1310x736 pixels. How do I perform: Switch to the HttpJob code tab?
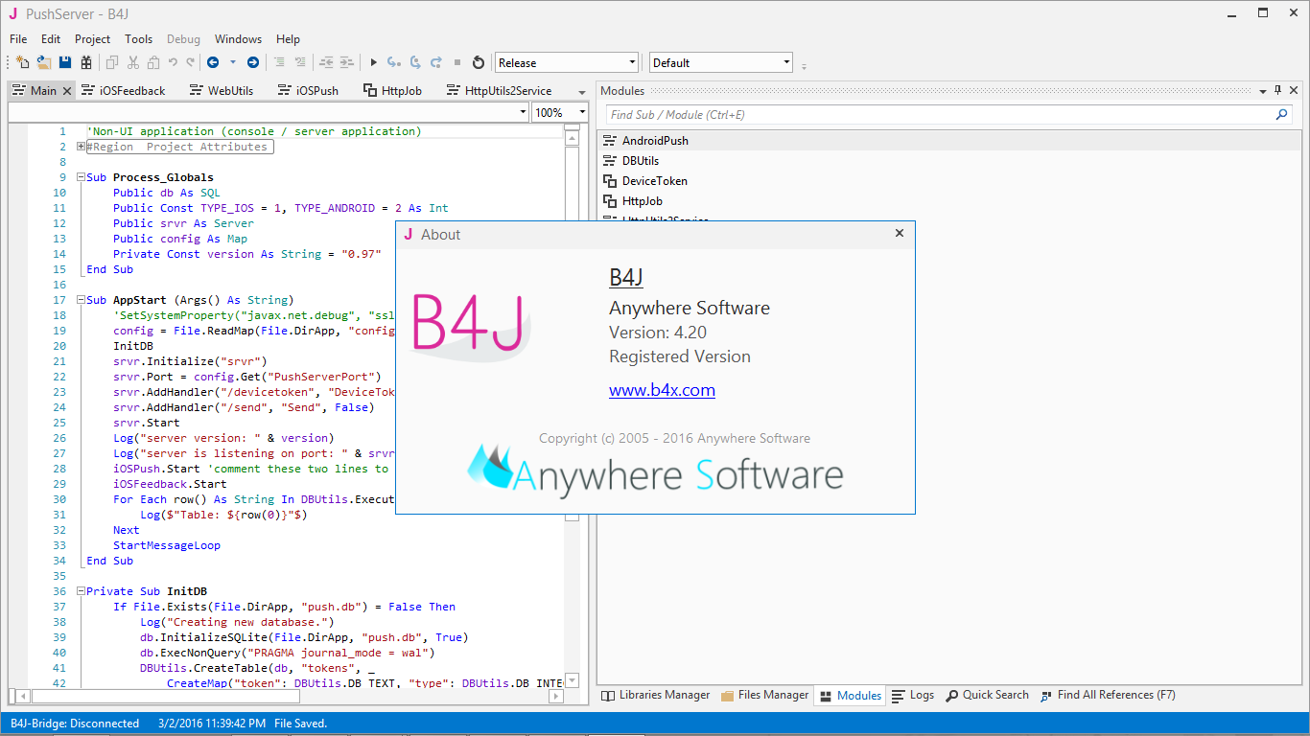pyautogui.click(x=393, y=91)
